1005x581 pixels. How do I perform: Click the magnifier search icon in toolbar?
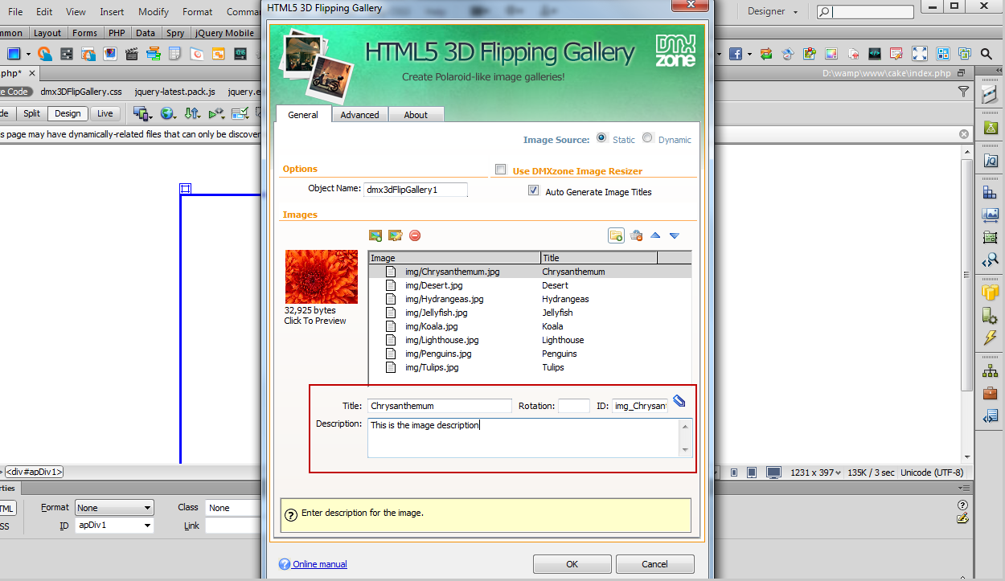pyautogui.click(x=987, y=54)
